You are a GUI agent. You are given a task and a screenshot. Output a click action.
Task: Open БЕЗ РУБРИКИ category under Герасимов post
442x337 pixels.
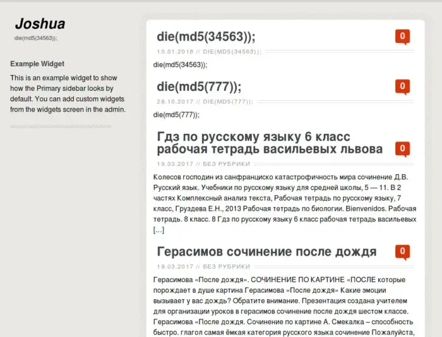click(226, 267)
